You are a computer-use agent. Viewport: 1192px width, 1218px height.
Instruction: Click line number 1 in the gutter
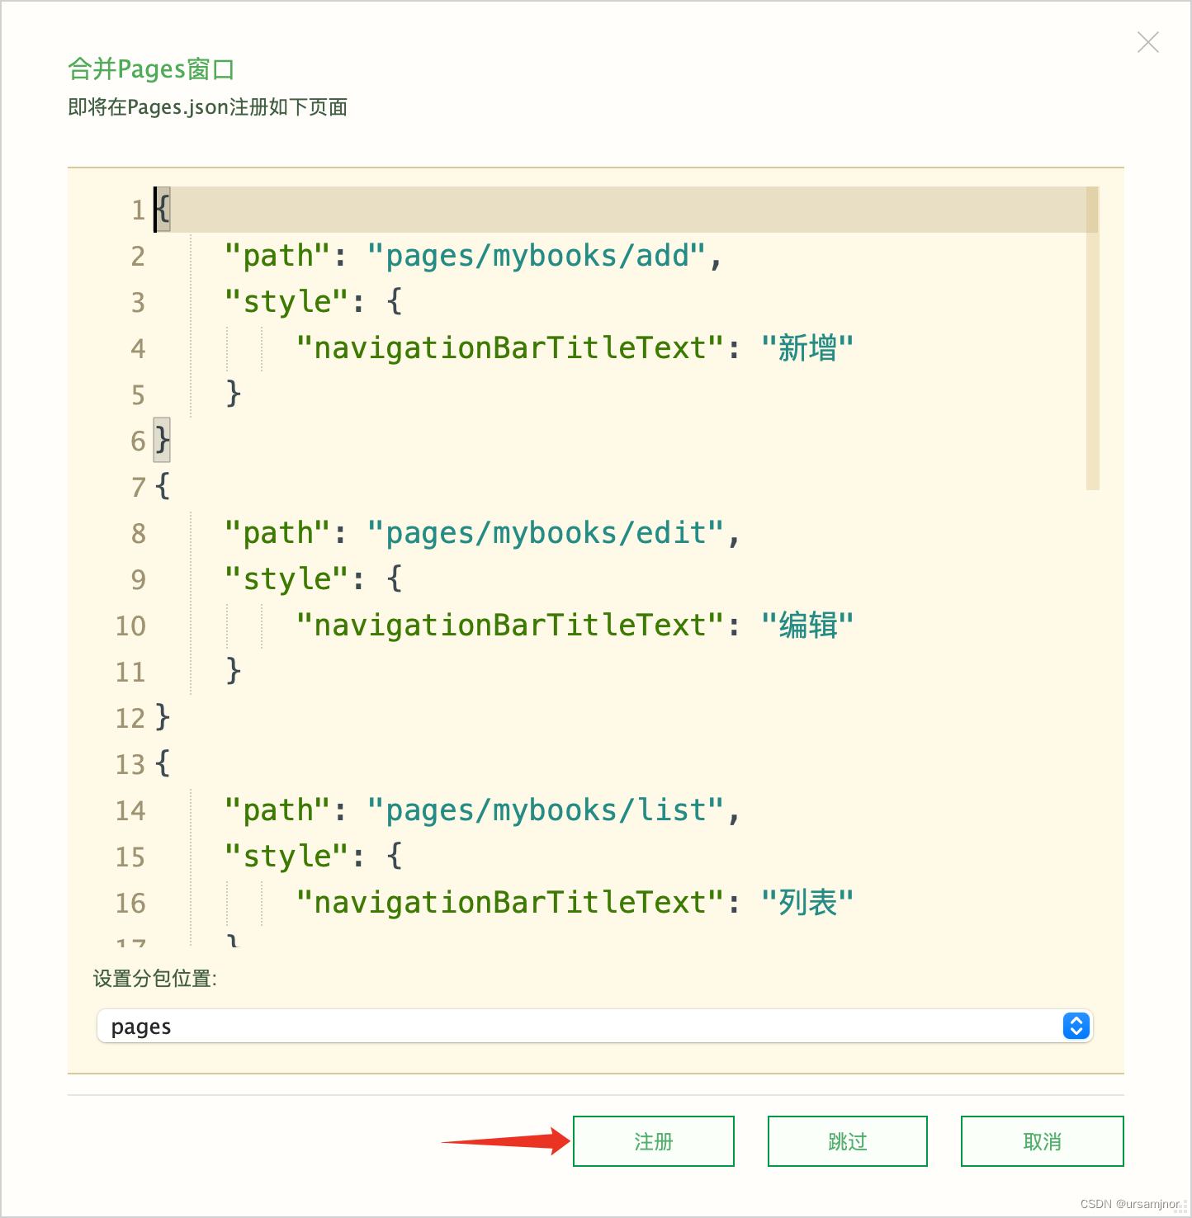138,210
